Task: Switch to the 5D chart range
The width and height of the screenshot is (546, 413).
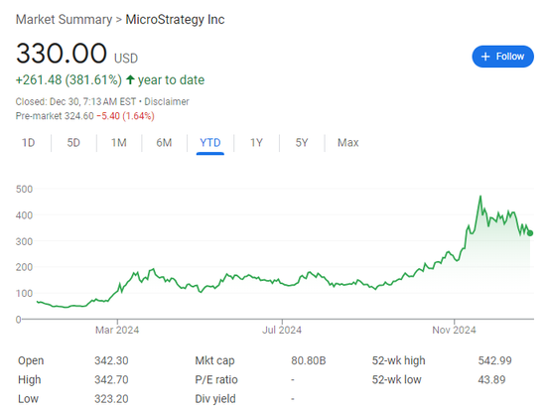Action: (x=73, y=143)
